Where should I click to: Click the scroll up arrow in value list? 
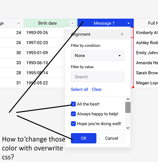tap(128, 99)
